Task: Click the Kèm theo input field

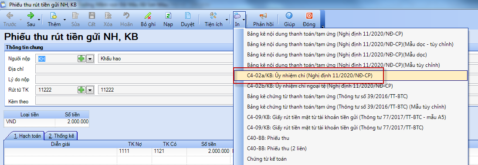Action: point(135,100)
